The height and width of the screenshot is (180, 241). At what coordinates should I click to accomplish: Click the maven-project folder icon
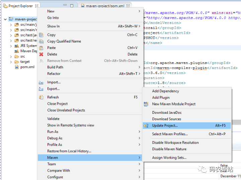click(11, 19)
